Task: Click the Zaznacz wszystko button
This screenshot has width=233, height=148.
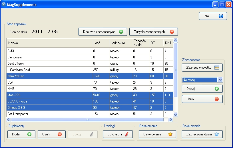Action: (x=202, y=68)
